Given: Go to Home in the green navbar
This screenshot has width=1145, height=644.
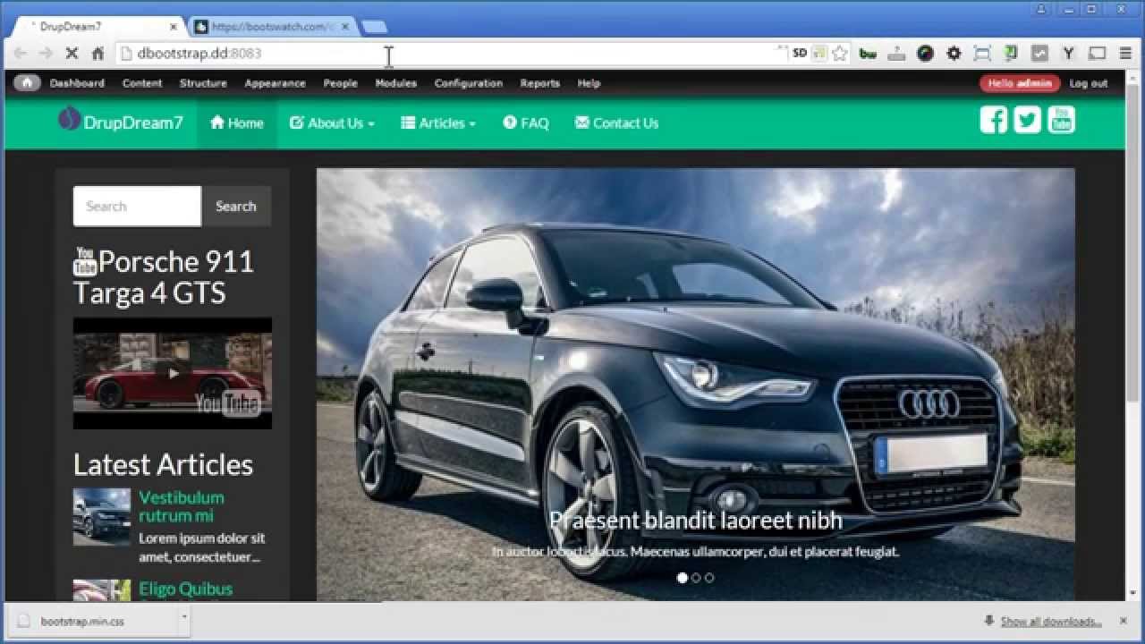Looking at the screenshot, I should 237,123.
